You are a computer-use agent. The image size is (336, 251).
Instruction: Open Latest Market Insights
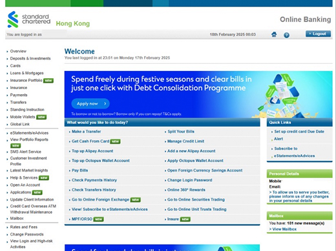point(29,170)
